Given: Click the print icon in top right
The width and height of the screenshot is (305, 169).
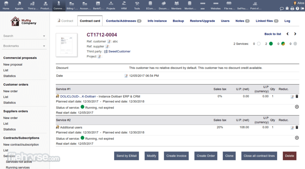Looking at the screenshot, I should [x=292, y=8].
